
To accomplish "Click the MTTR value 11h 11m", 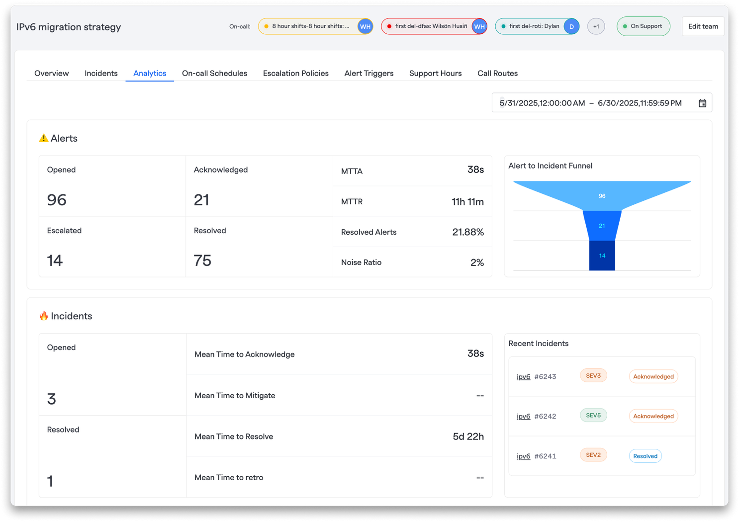I will (x=467, y=201).
